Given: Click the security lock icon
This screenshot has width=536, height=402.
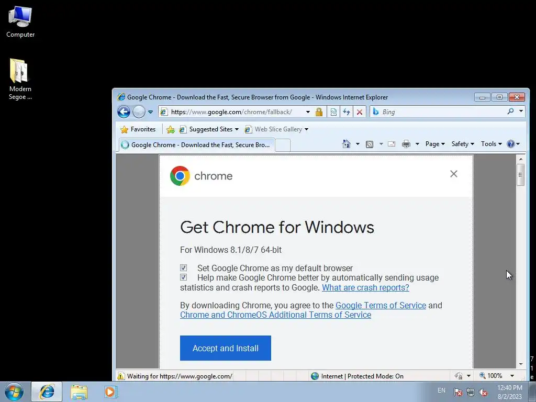Looking at the screenshot, I should pos(319,112).
